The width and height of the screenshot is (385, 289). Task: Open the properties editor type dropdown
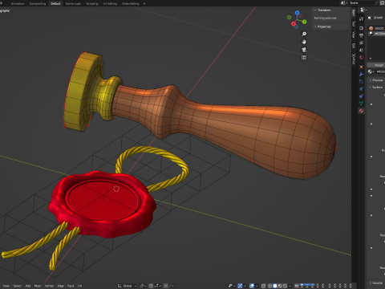point(363,10)
